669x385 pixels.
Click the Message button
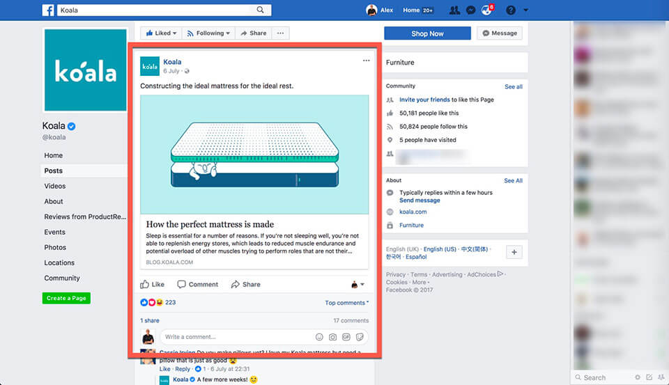pyautogui.click(x=500, y=33)
